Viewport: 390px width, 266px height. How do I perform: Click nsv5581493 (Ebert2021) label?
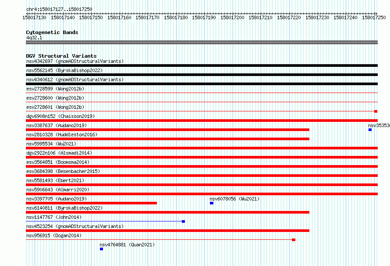[x=55, y=180]
